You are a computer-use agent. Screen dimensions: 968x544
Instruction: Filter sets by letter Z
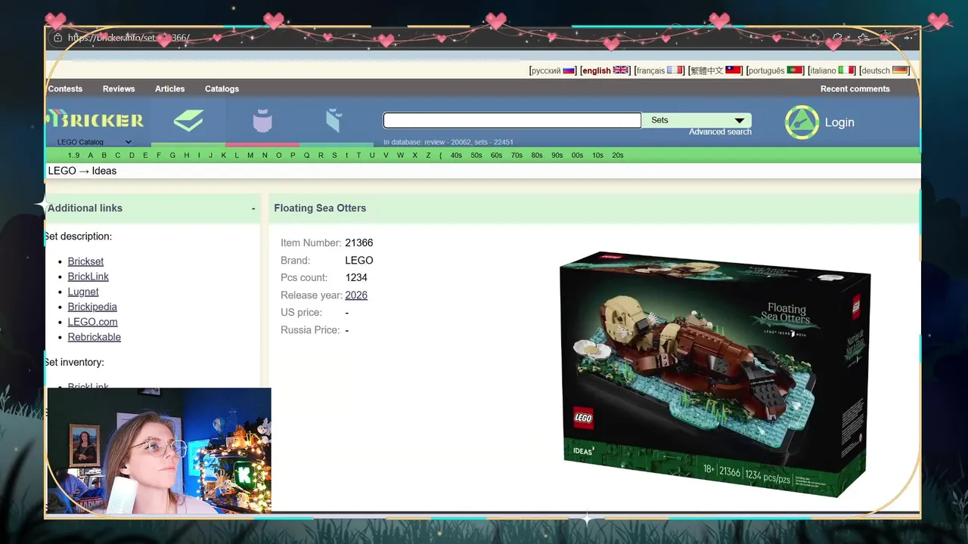pyautogui.click(x=428, y=155)
